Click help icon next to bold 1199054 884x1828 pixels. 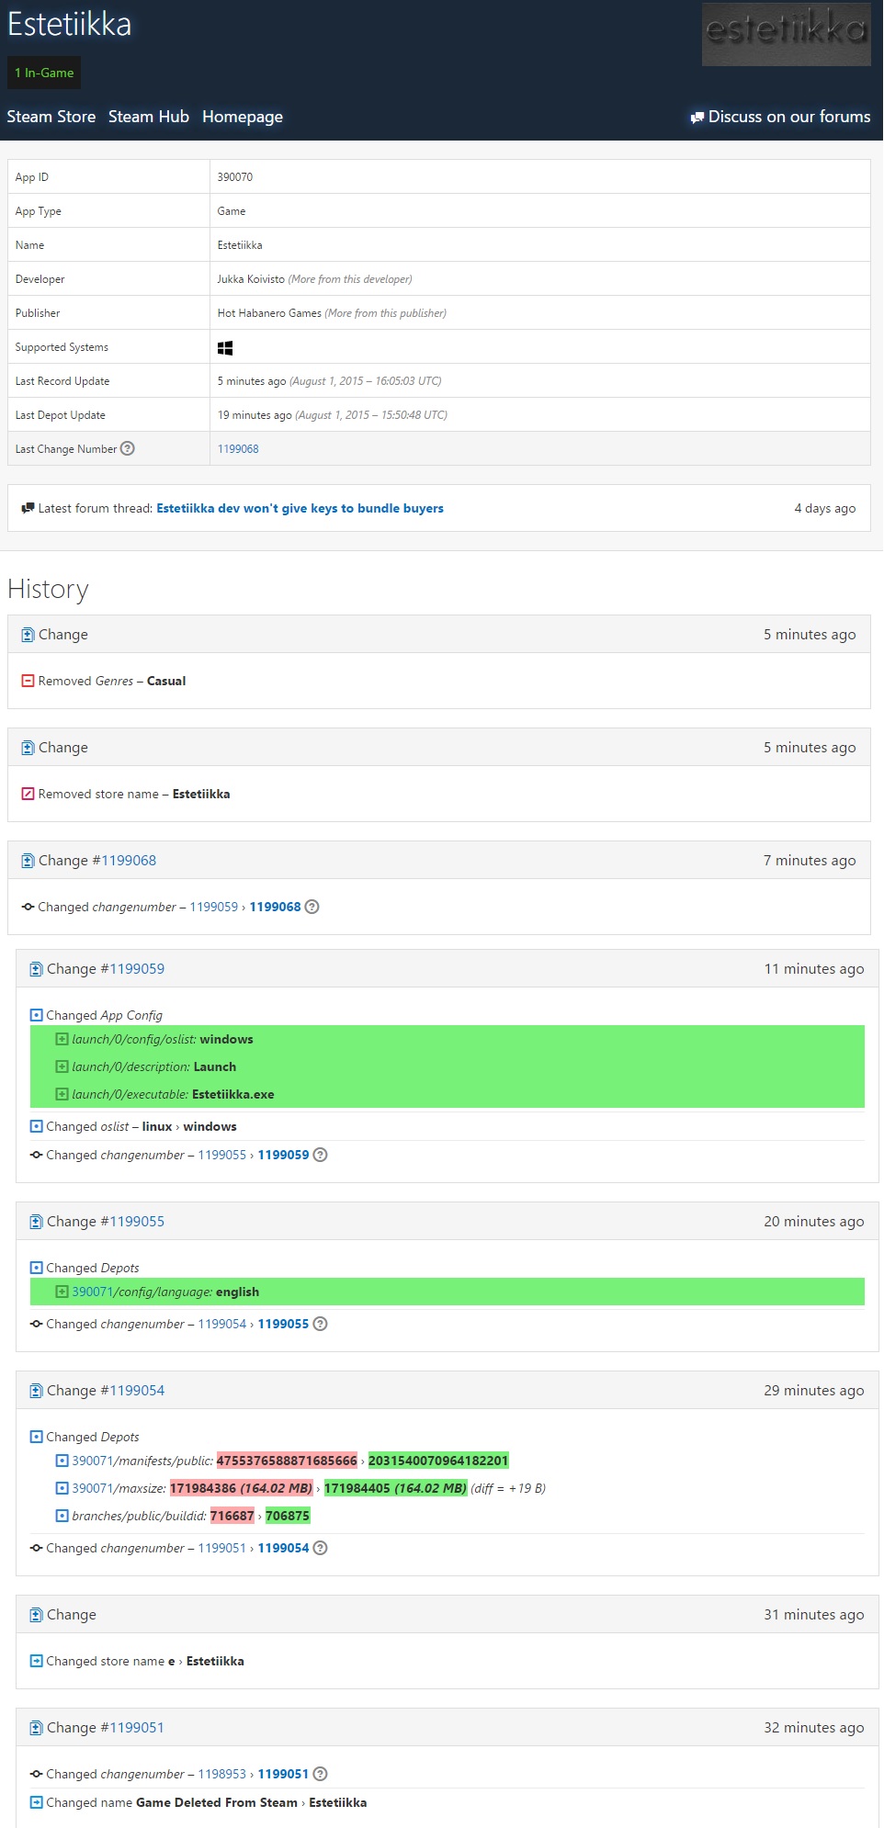coord(320,1548)
